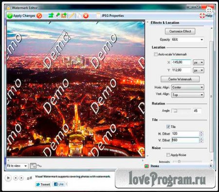Enable Auto-scale Watermark checkbox

click(x=156, y=54)
